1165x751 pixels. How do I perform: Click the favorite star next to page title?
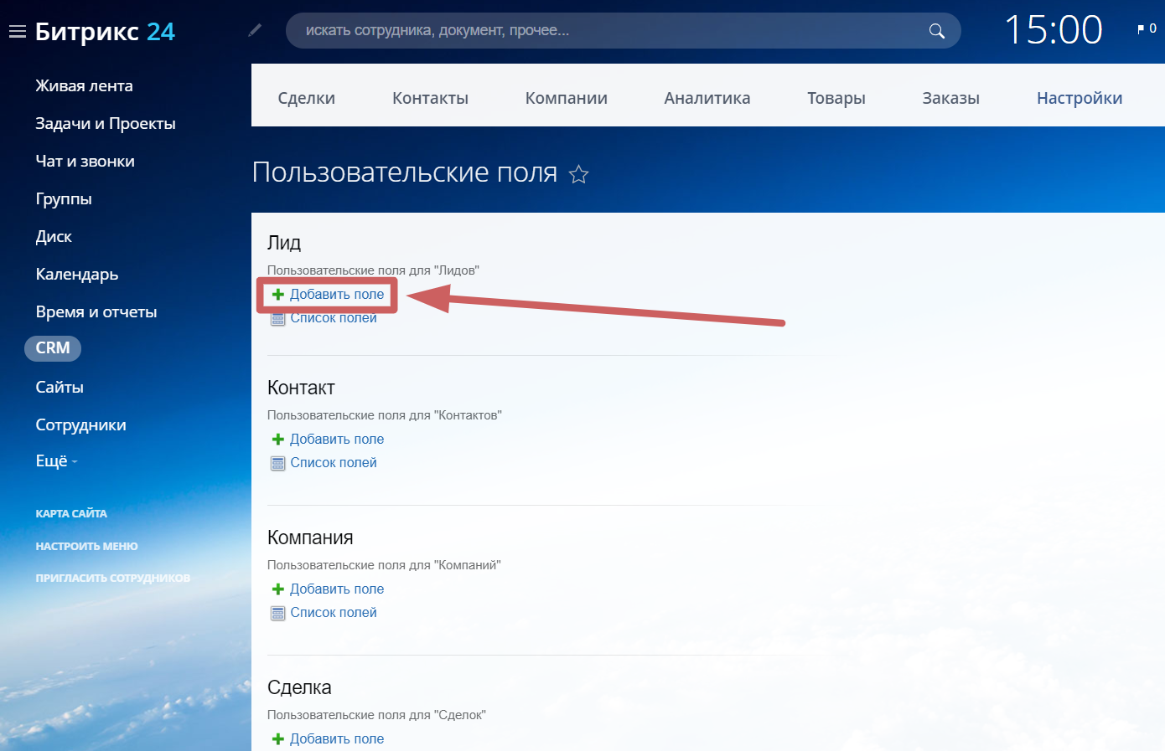[x=578, y=174]
